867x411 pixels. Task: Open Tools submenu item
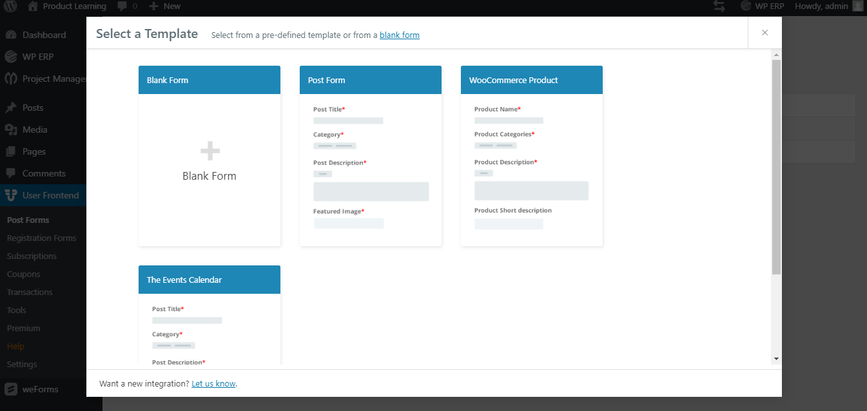[17, 310]
